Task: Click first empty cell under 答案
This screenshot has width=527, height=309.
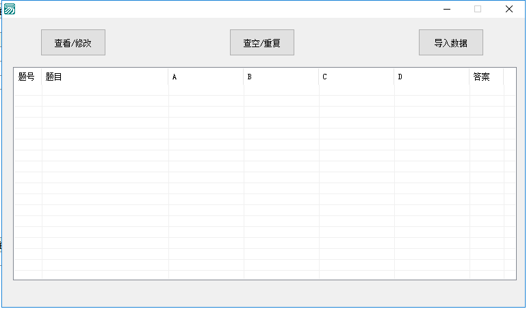Action: tap(487, 90)
